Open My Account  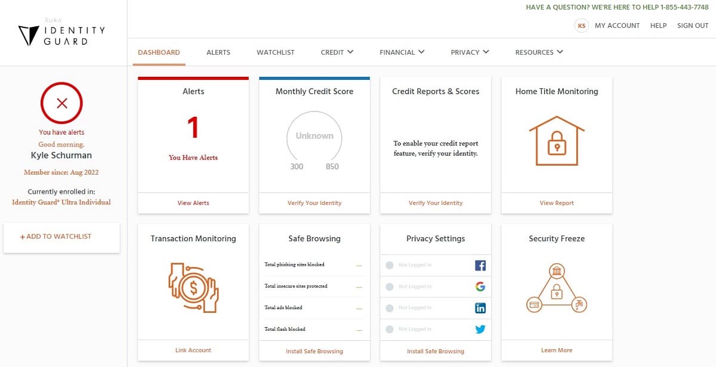(617, 26)
